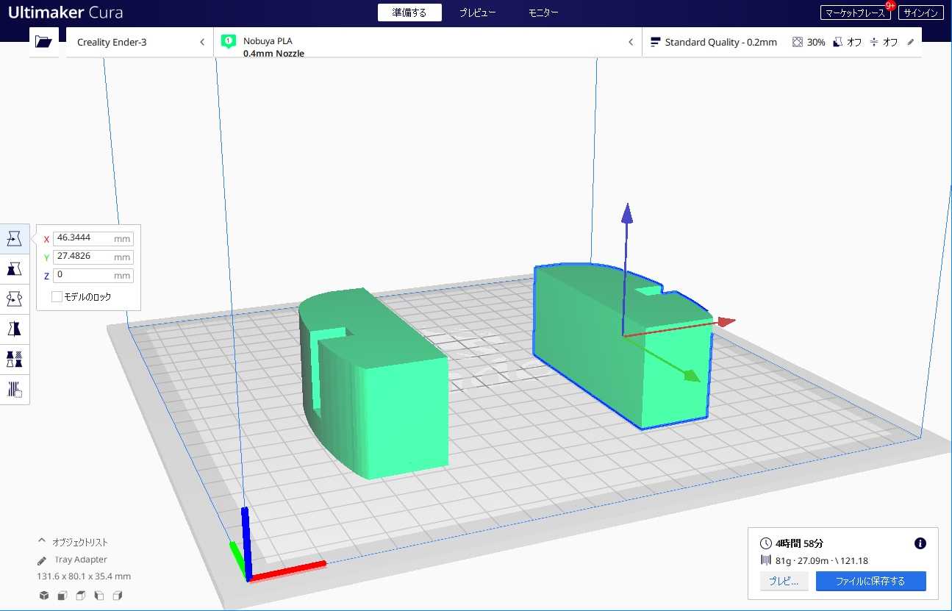952x611 pixels.
Task: Expand the Nobuya PLA material selector
Action: coord(427,43)
